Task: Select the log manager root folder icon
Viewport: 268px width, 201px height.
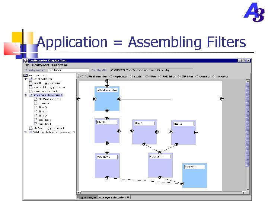Action: (26, 75)
